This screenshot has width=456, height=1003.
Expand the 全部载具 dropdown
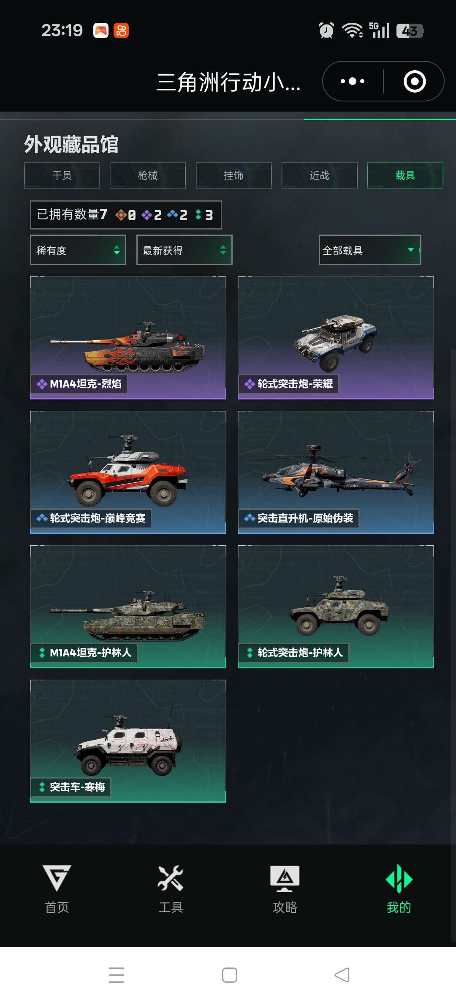coord(370,250)
